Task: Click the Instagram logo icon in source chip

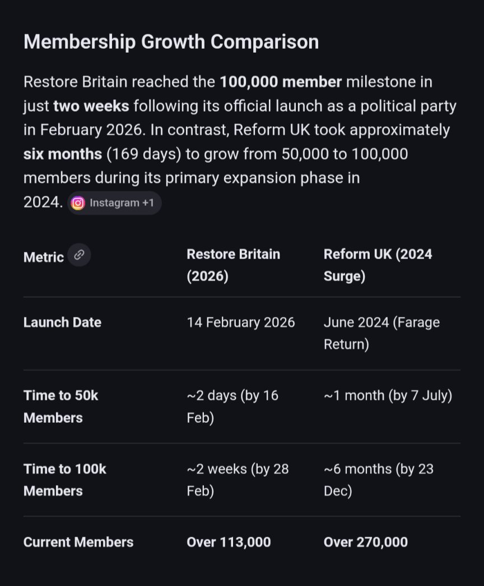Action: (78, 203)
